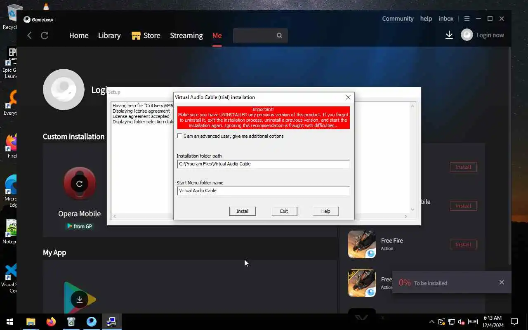Click the Opera Mobile title
The height and width of the screenshot is (330, 528).
coord(79,214)
